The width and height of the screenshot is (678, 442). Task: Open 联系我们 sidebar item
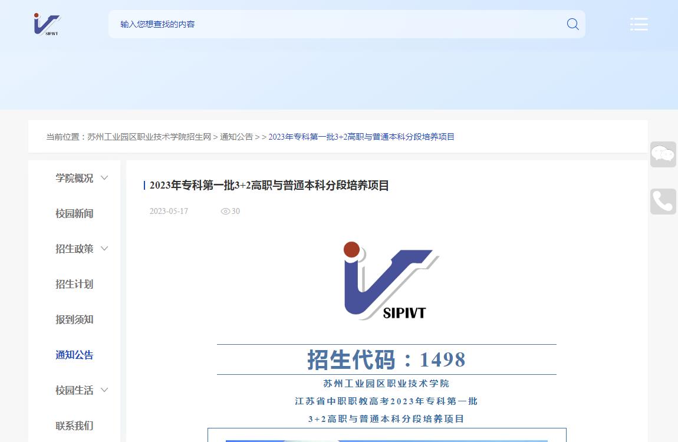tap(74, 426)
